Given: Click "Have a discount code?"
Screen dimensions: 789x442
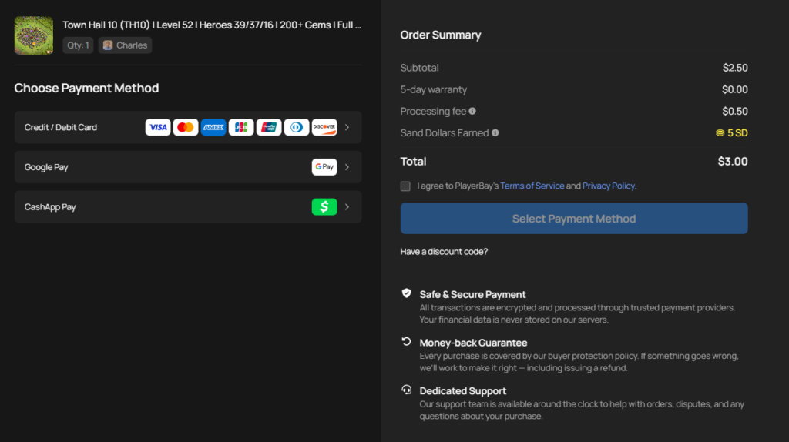Looking at the screenshot, I should [x=444, y=252].
